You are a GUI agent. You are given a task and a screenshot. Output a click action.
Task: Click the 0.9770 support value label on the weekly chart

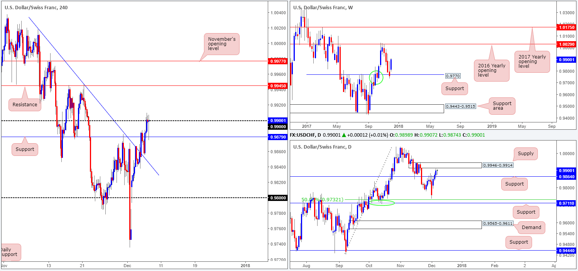pos(453,76)
